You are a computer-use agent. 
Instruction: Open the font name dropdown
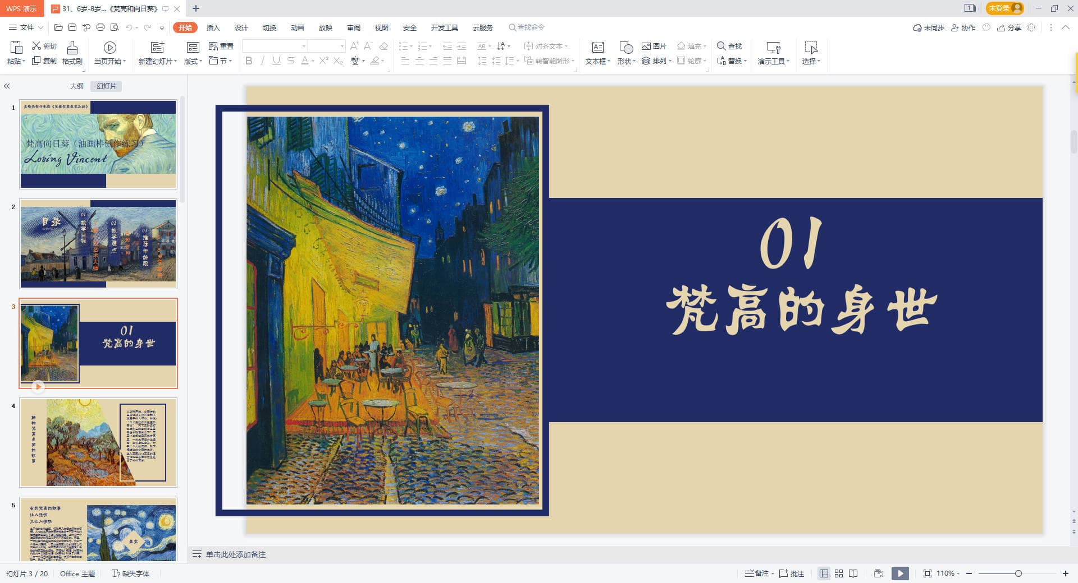[304, 46]
